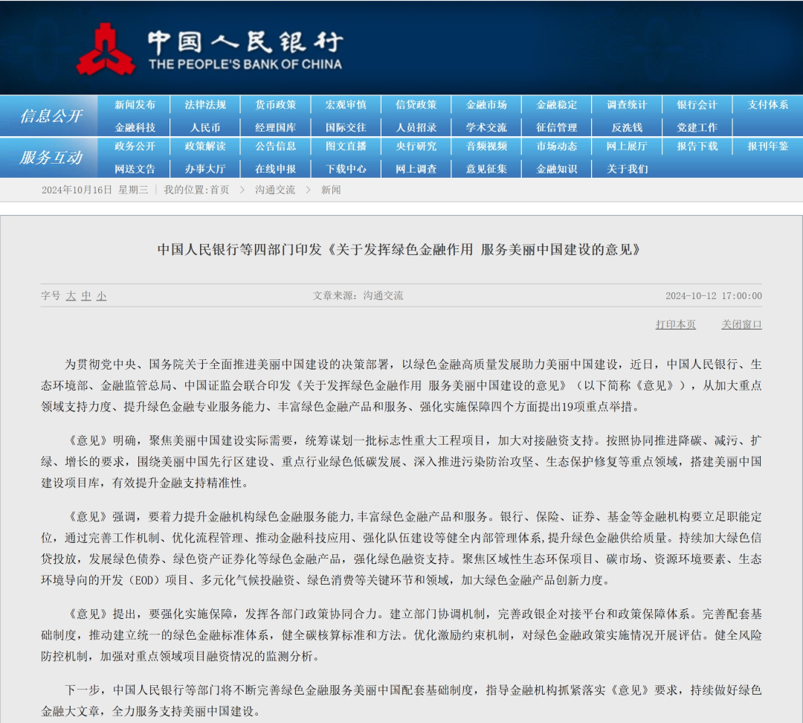
Task: Open 金融知识 link
Action: click(557, 169)
